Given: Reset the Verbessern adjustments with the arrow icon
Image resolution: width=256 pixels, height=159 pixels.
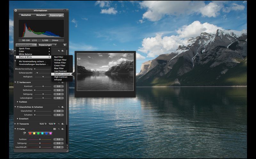Looking at the screenshot, I should click(59, 82).
